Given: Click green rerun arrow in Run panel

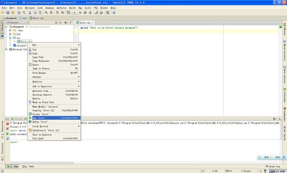Looking at the screenshot, I should pos(8,134).
